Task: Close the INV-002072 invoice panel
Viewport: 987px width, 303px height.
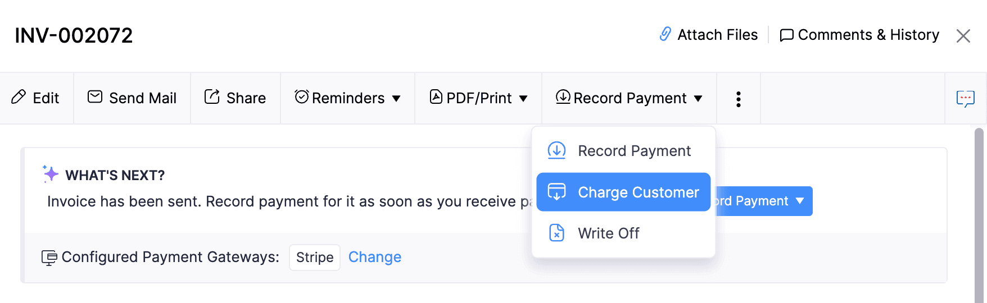Action: pos(963,36)
